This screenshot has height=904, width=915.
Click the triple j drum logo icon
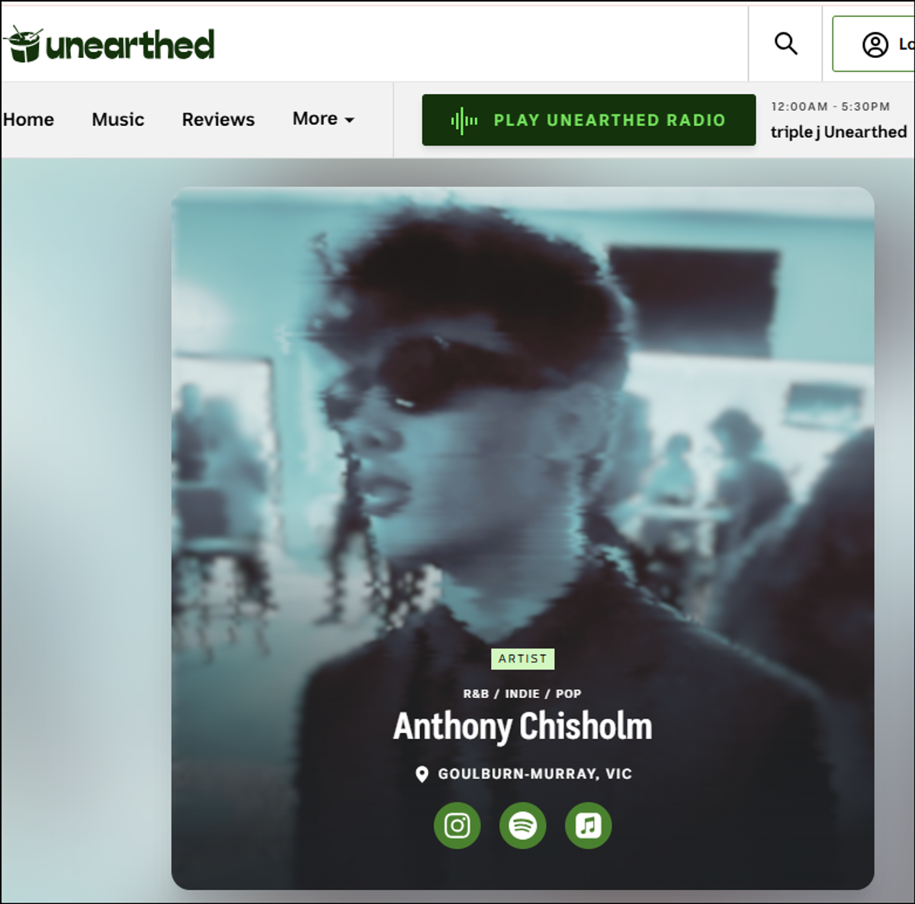click(x=22, y=43)
